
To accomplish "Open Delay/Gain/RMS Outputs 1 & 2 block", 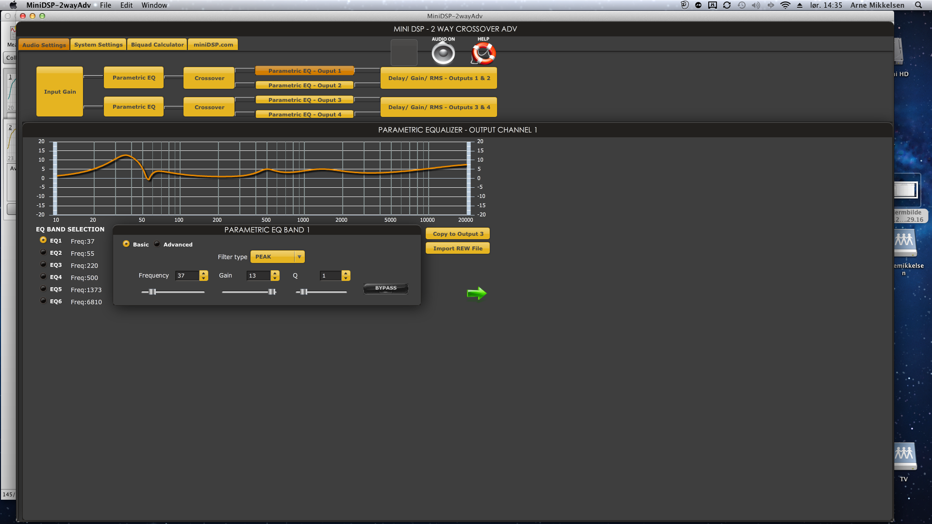I will click(439, 78).
